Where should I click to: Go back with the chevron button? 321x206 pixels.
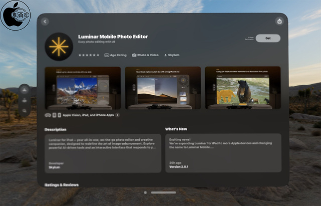click(x=45, y=22)
